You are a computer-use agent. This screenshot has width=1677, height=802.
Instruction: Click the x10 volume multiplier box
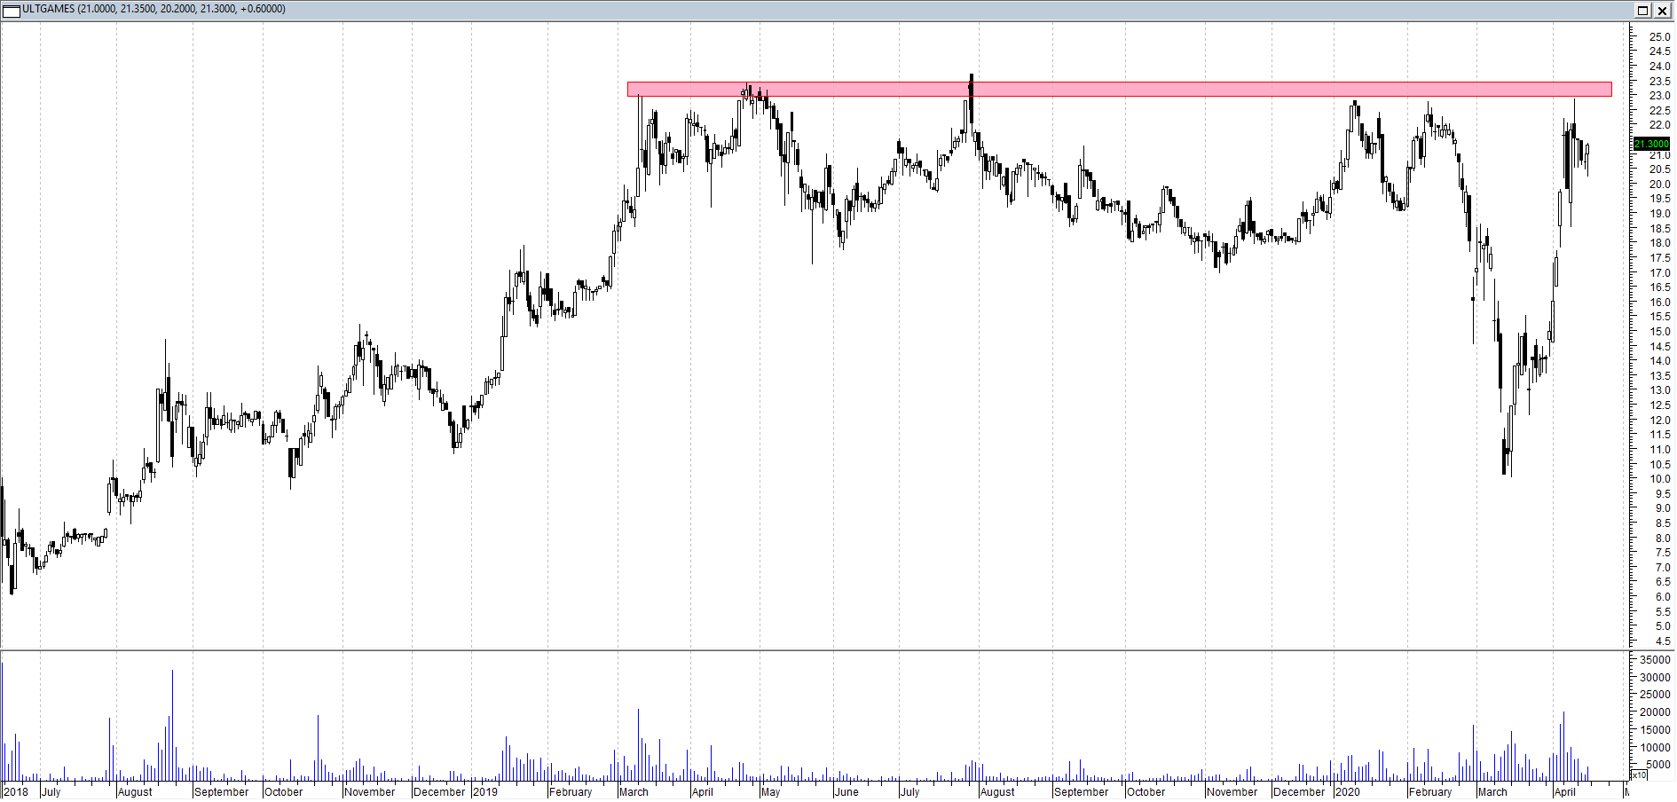tap(1639, 775)
